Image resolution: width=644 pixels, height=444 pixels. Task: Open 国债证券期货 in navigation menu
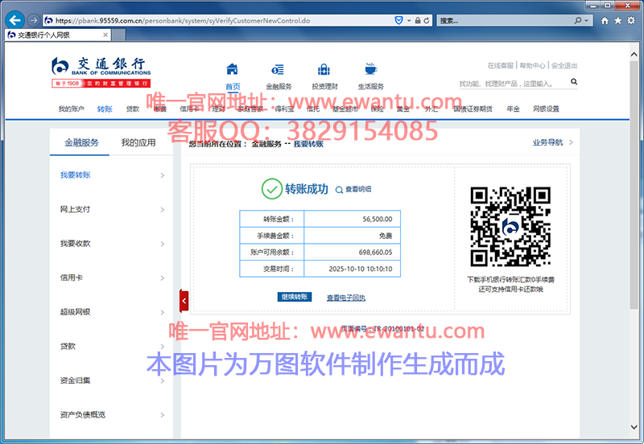pyautogui.click(x=473, y=109)
